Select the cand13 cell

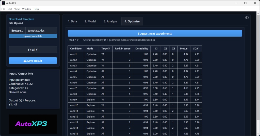[76, 122]
